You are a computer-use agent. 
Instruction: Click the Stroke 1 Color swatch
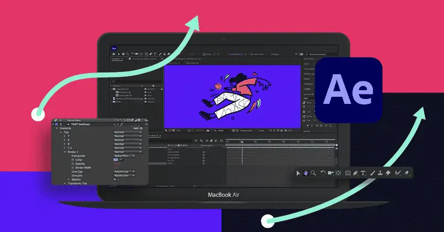pos(116,159)
